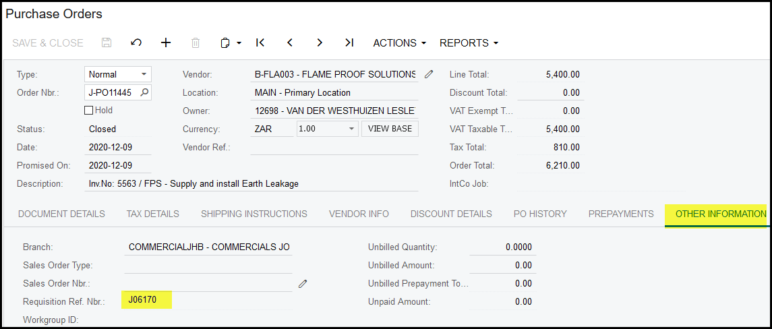Click the Undo arrow icon

tap(136, 42)
